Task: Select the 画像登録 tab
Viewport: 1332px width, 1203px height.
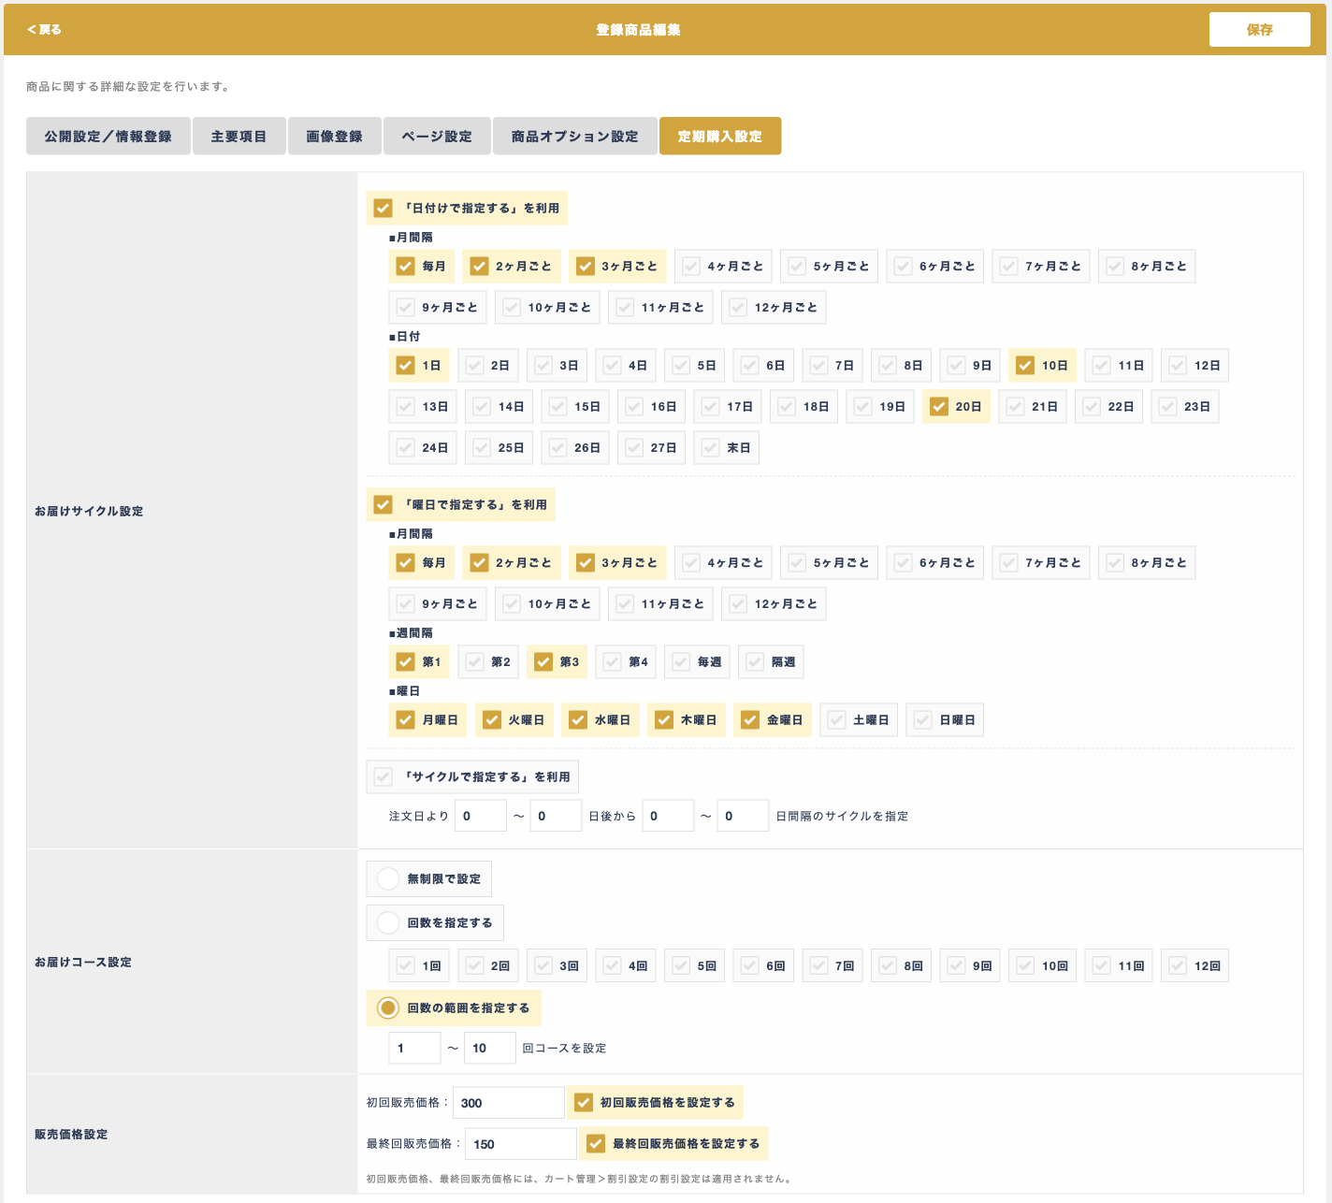Action: coord(334,137)
